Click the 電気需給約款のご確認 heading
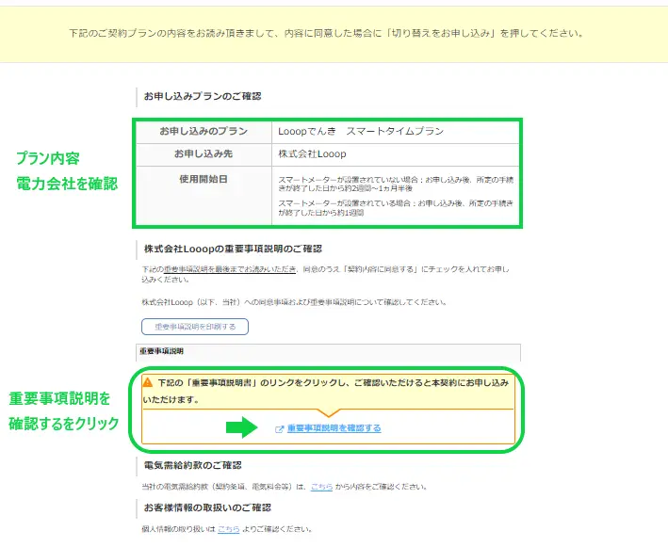The width and height of the screenshot is (668, 547). pyautogui.click(x=192, y=465)
